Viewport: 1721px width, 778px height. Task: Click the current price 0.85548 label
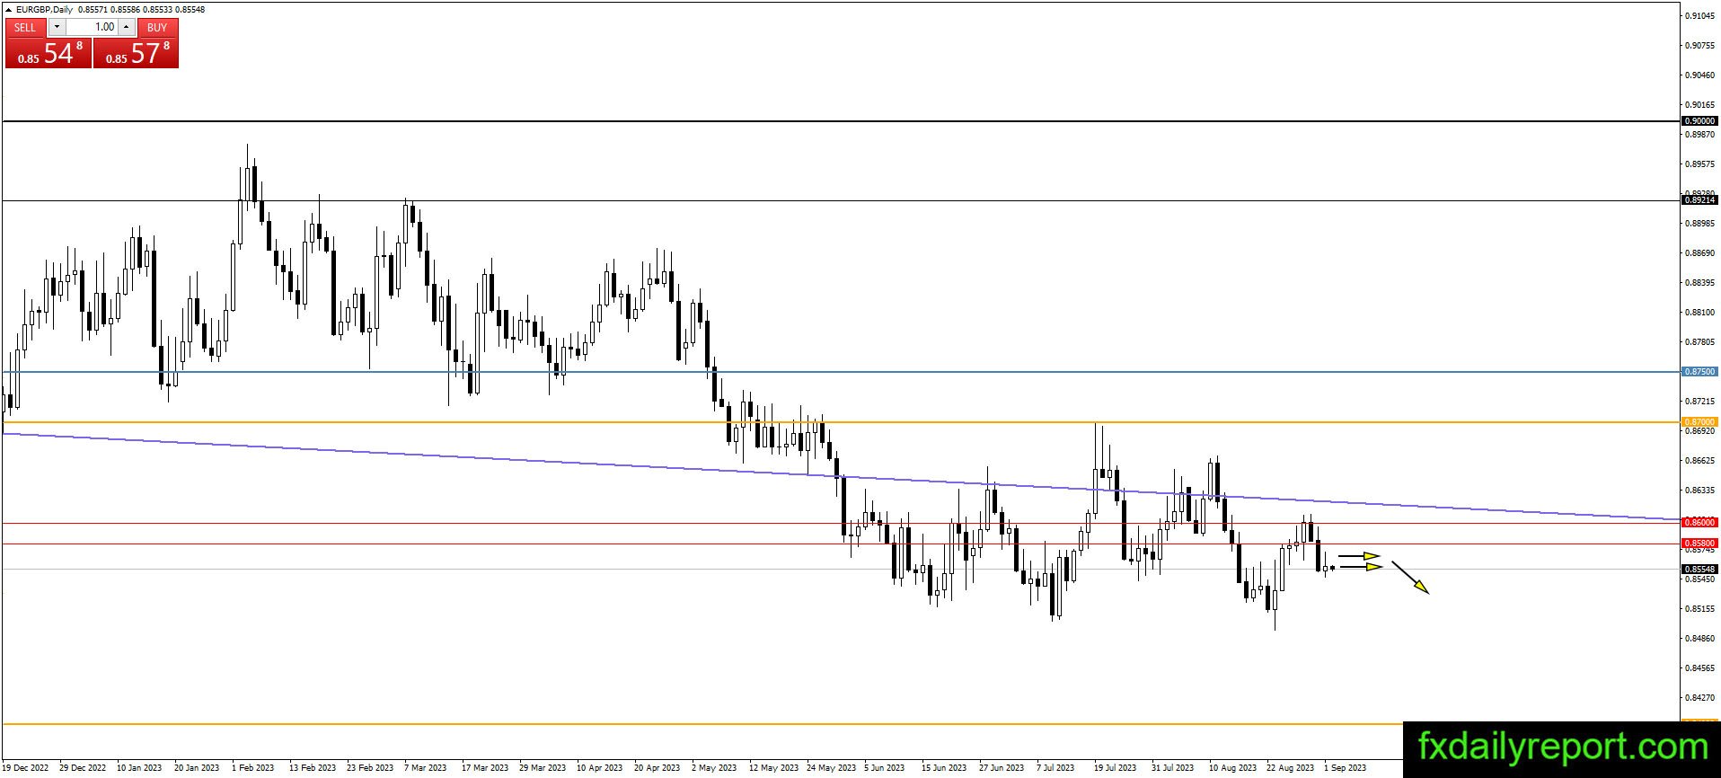[x=1699, y=569]
